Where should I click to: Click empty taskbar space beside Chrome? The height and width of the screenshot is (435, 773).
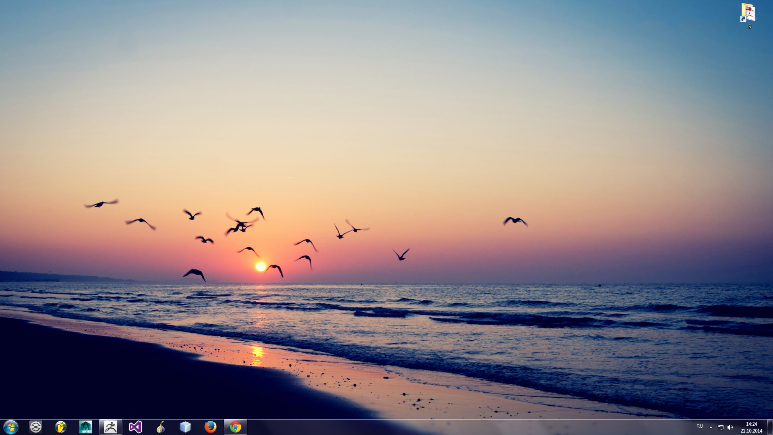pyautogui.click(x=443, y=427)
